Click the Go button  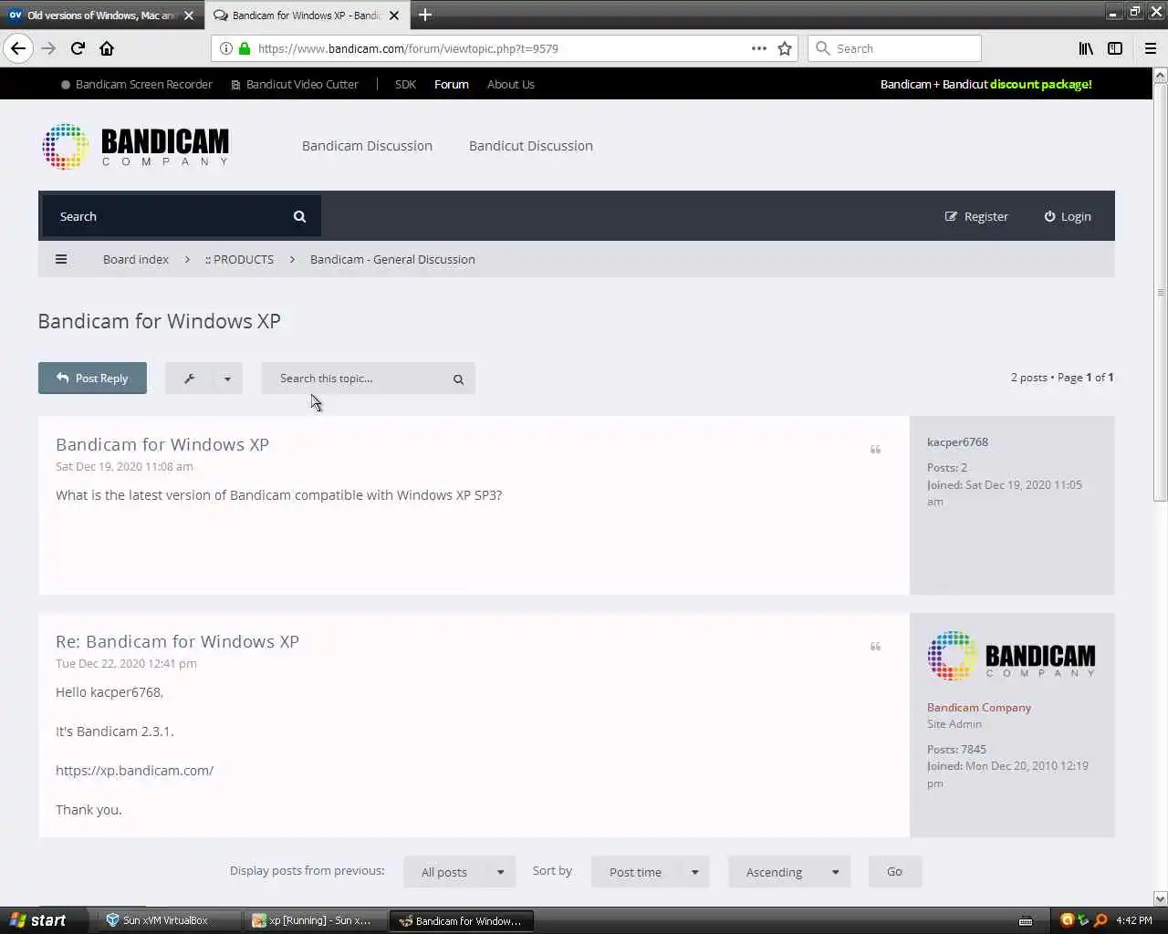pyautogui.click(x=894, y=872)
